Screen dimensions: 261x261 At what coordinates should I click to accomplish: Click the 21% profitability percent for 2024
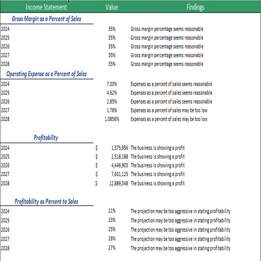pyautogui.click(x=112, y=211)
